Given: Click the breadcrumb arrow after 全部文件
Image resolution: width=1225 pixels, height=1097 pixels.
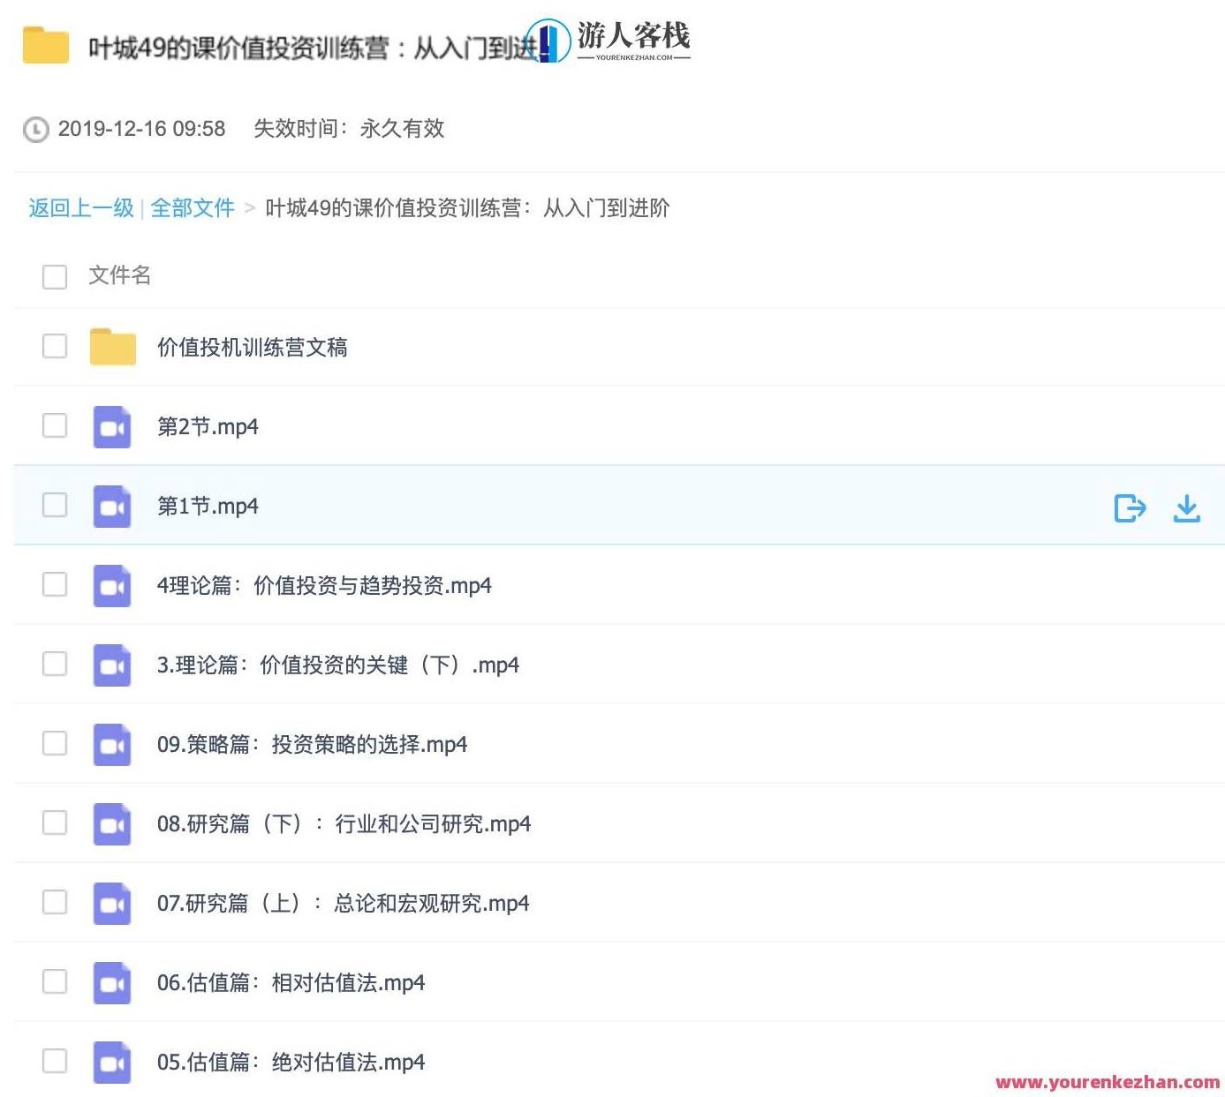Looking at the screenshot, I should tap(250, 209).
